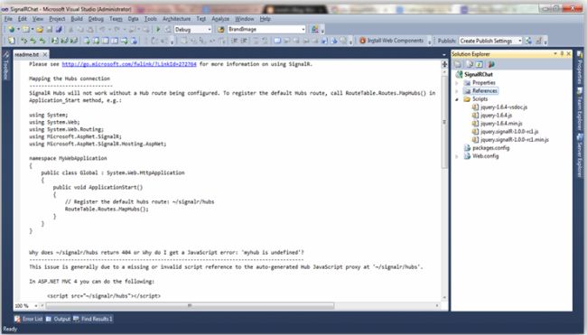The height and width of the screenshot is (335, 587).
Task: Expand the References node
Action: (x=457, y=91)
